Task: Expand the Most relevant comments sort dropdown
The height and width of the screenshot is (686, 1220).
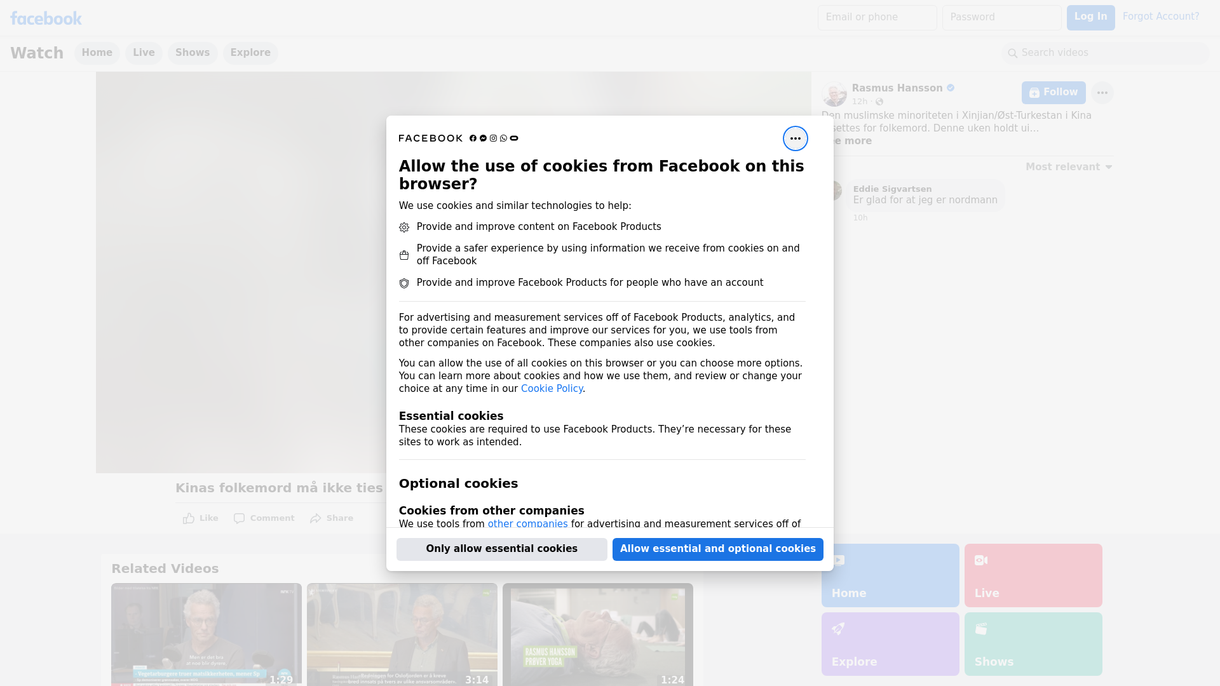Action: [1069, 167]
